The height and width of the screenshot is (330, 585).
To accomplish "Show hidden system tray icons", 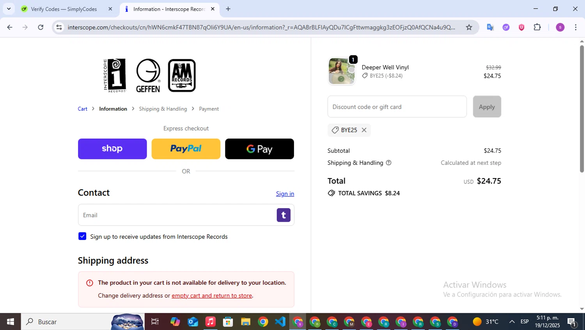I will pyautogui.click(x=512, y=322).
